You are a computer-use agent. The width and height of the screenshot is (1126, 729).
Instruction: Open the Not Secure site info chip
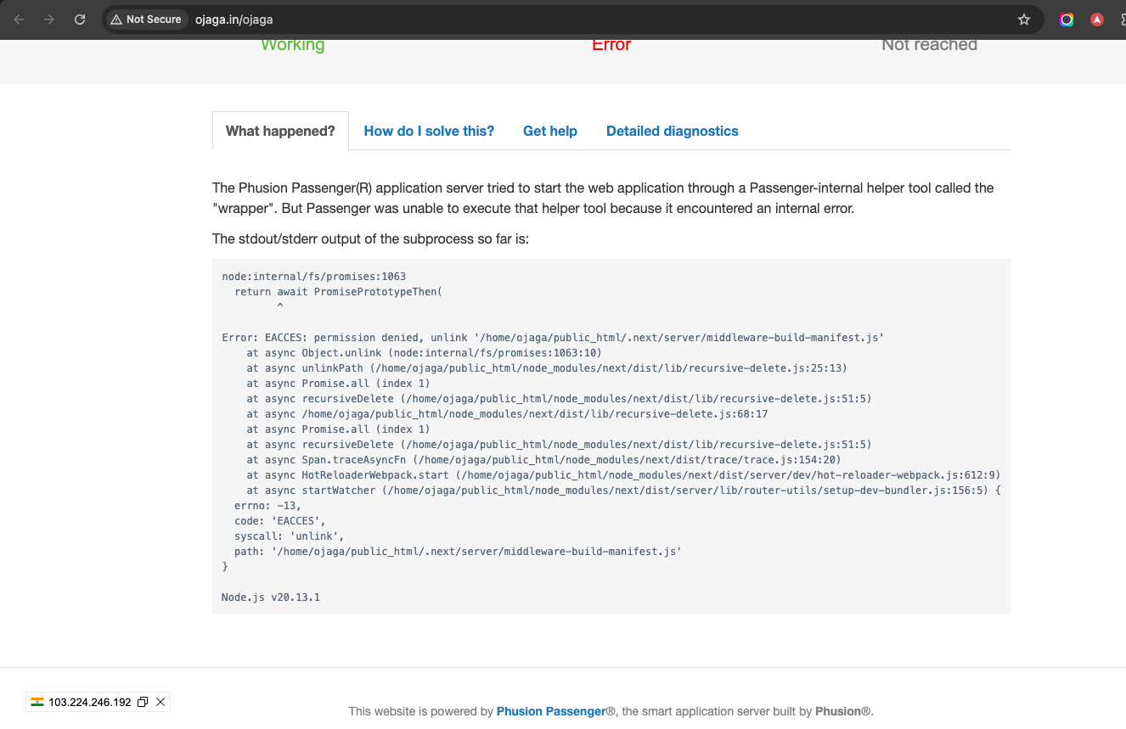point(146,20)
